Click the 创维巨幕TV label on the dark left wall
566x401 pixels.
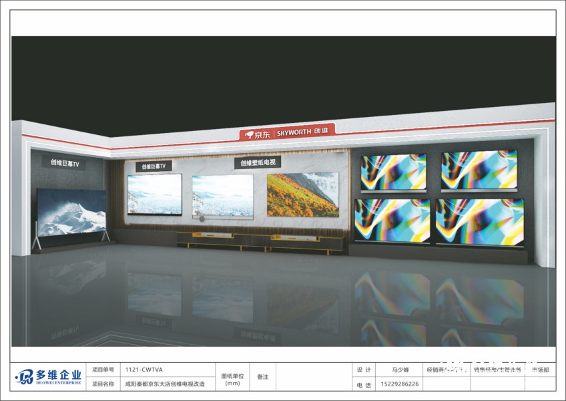[x=64, y=164]
